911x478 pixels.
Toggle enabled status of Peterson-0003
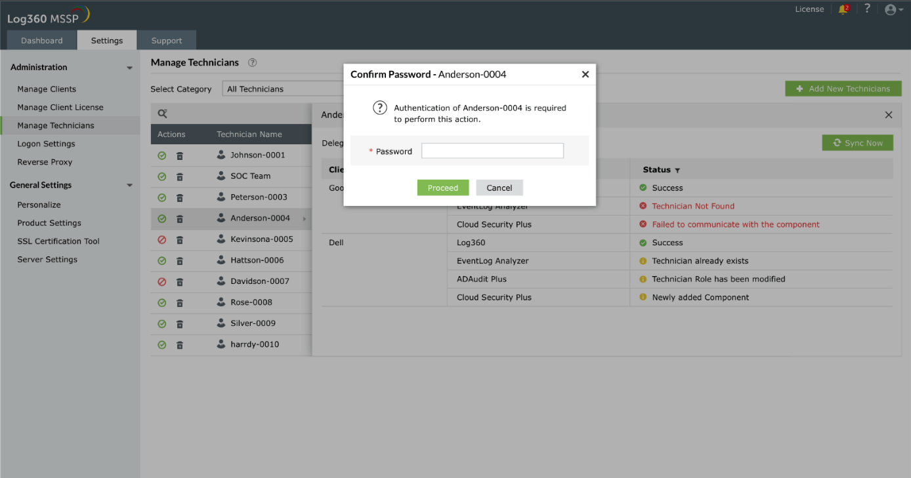click(162, 197)
